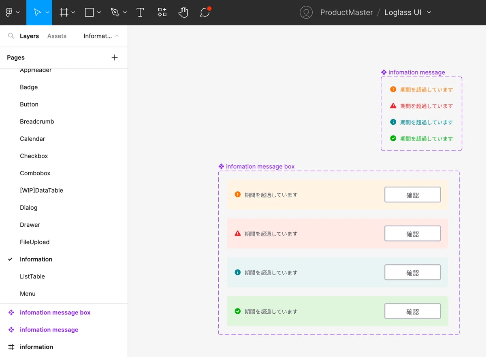Click 確認 button in red message box

412,234
